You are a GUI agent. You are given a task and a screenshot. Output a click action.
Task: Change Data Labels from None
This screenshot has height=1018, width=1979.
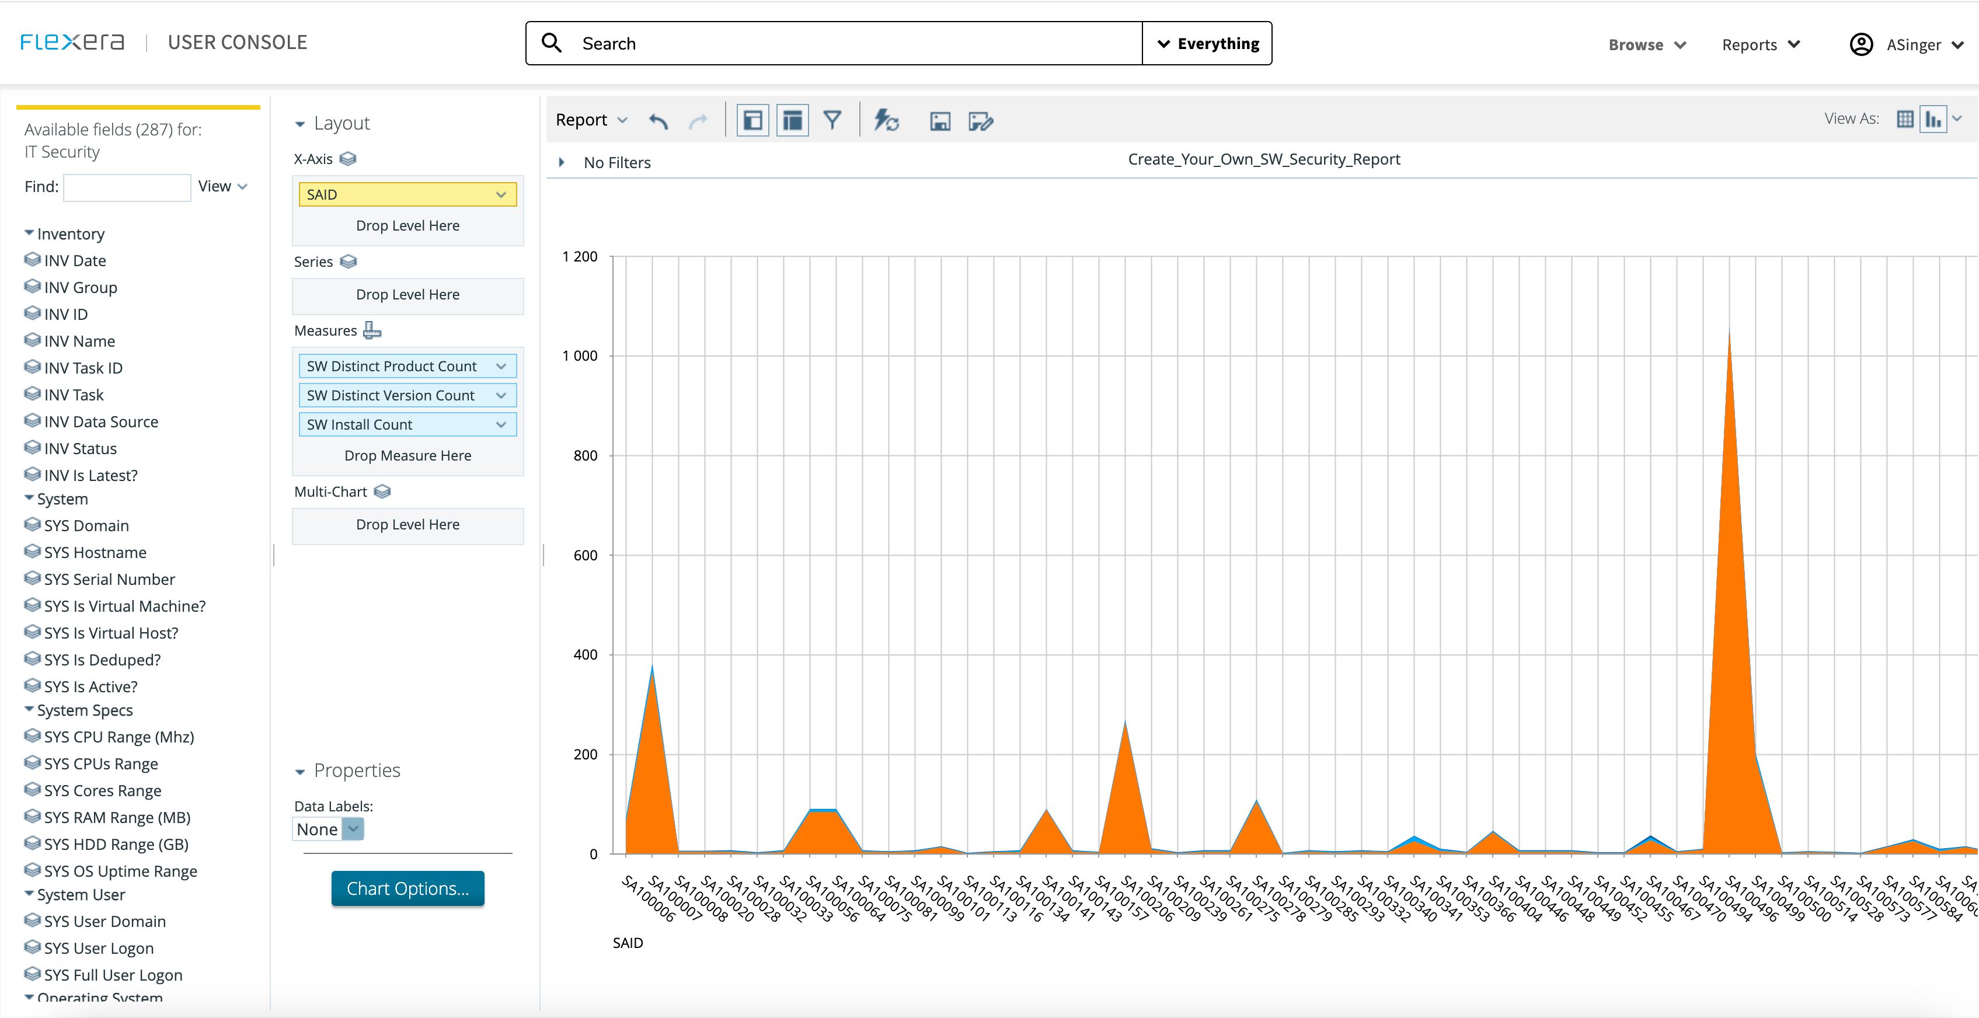click(352, 829)
